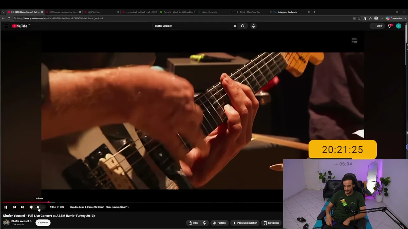This screenshot has width=408, height=229.
Task: Open the browser settings ellipsis menu
Action: tap(382, 18)
